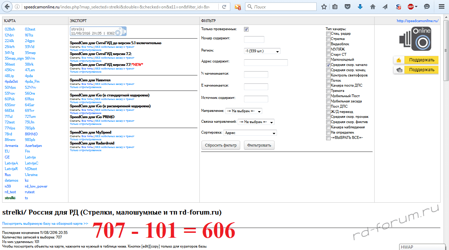Open the ABP dropdown arrow
This screenshot has width=449, height=250.
(x=416, y=7)
